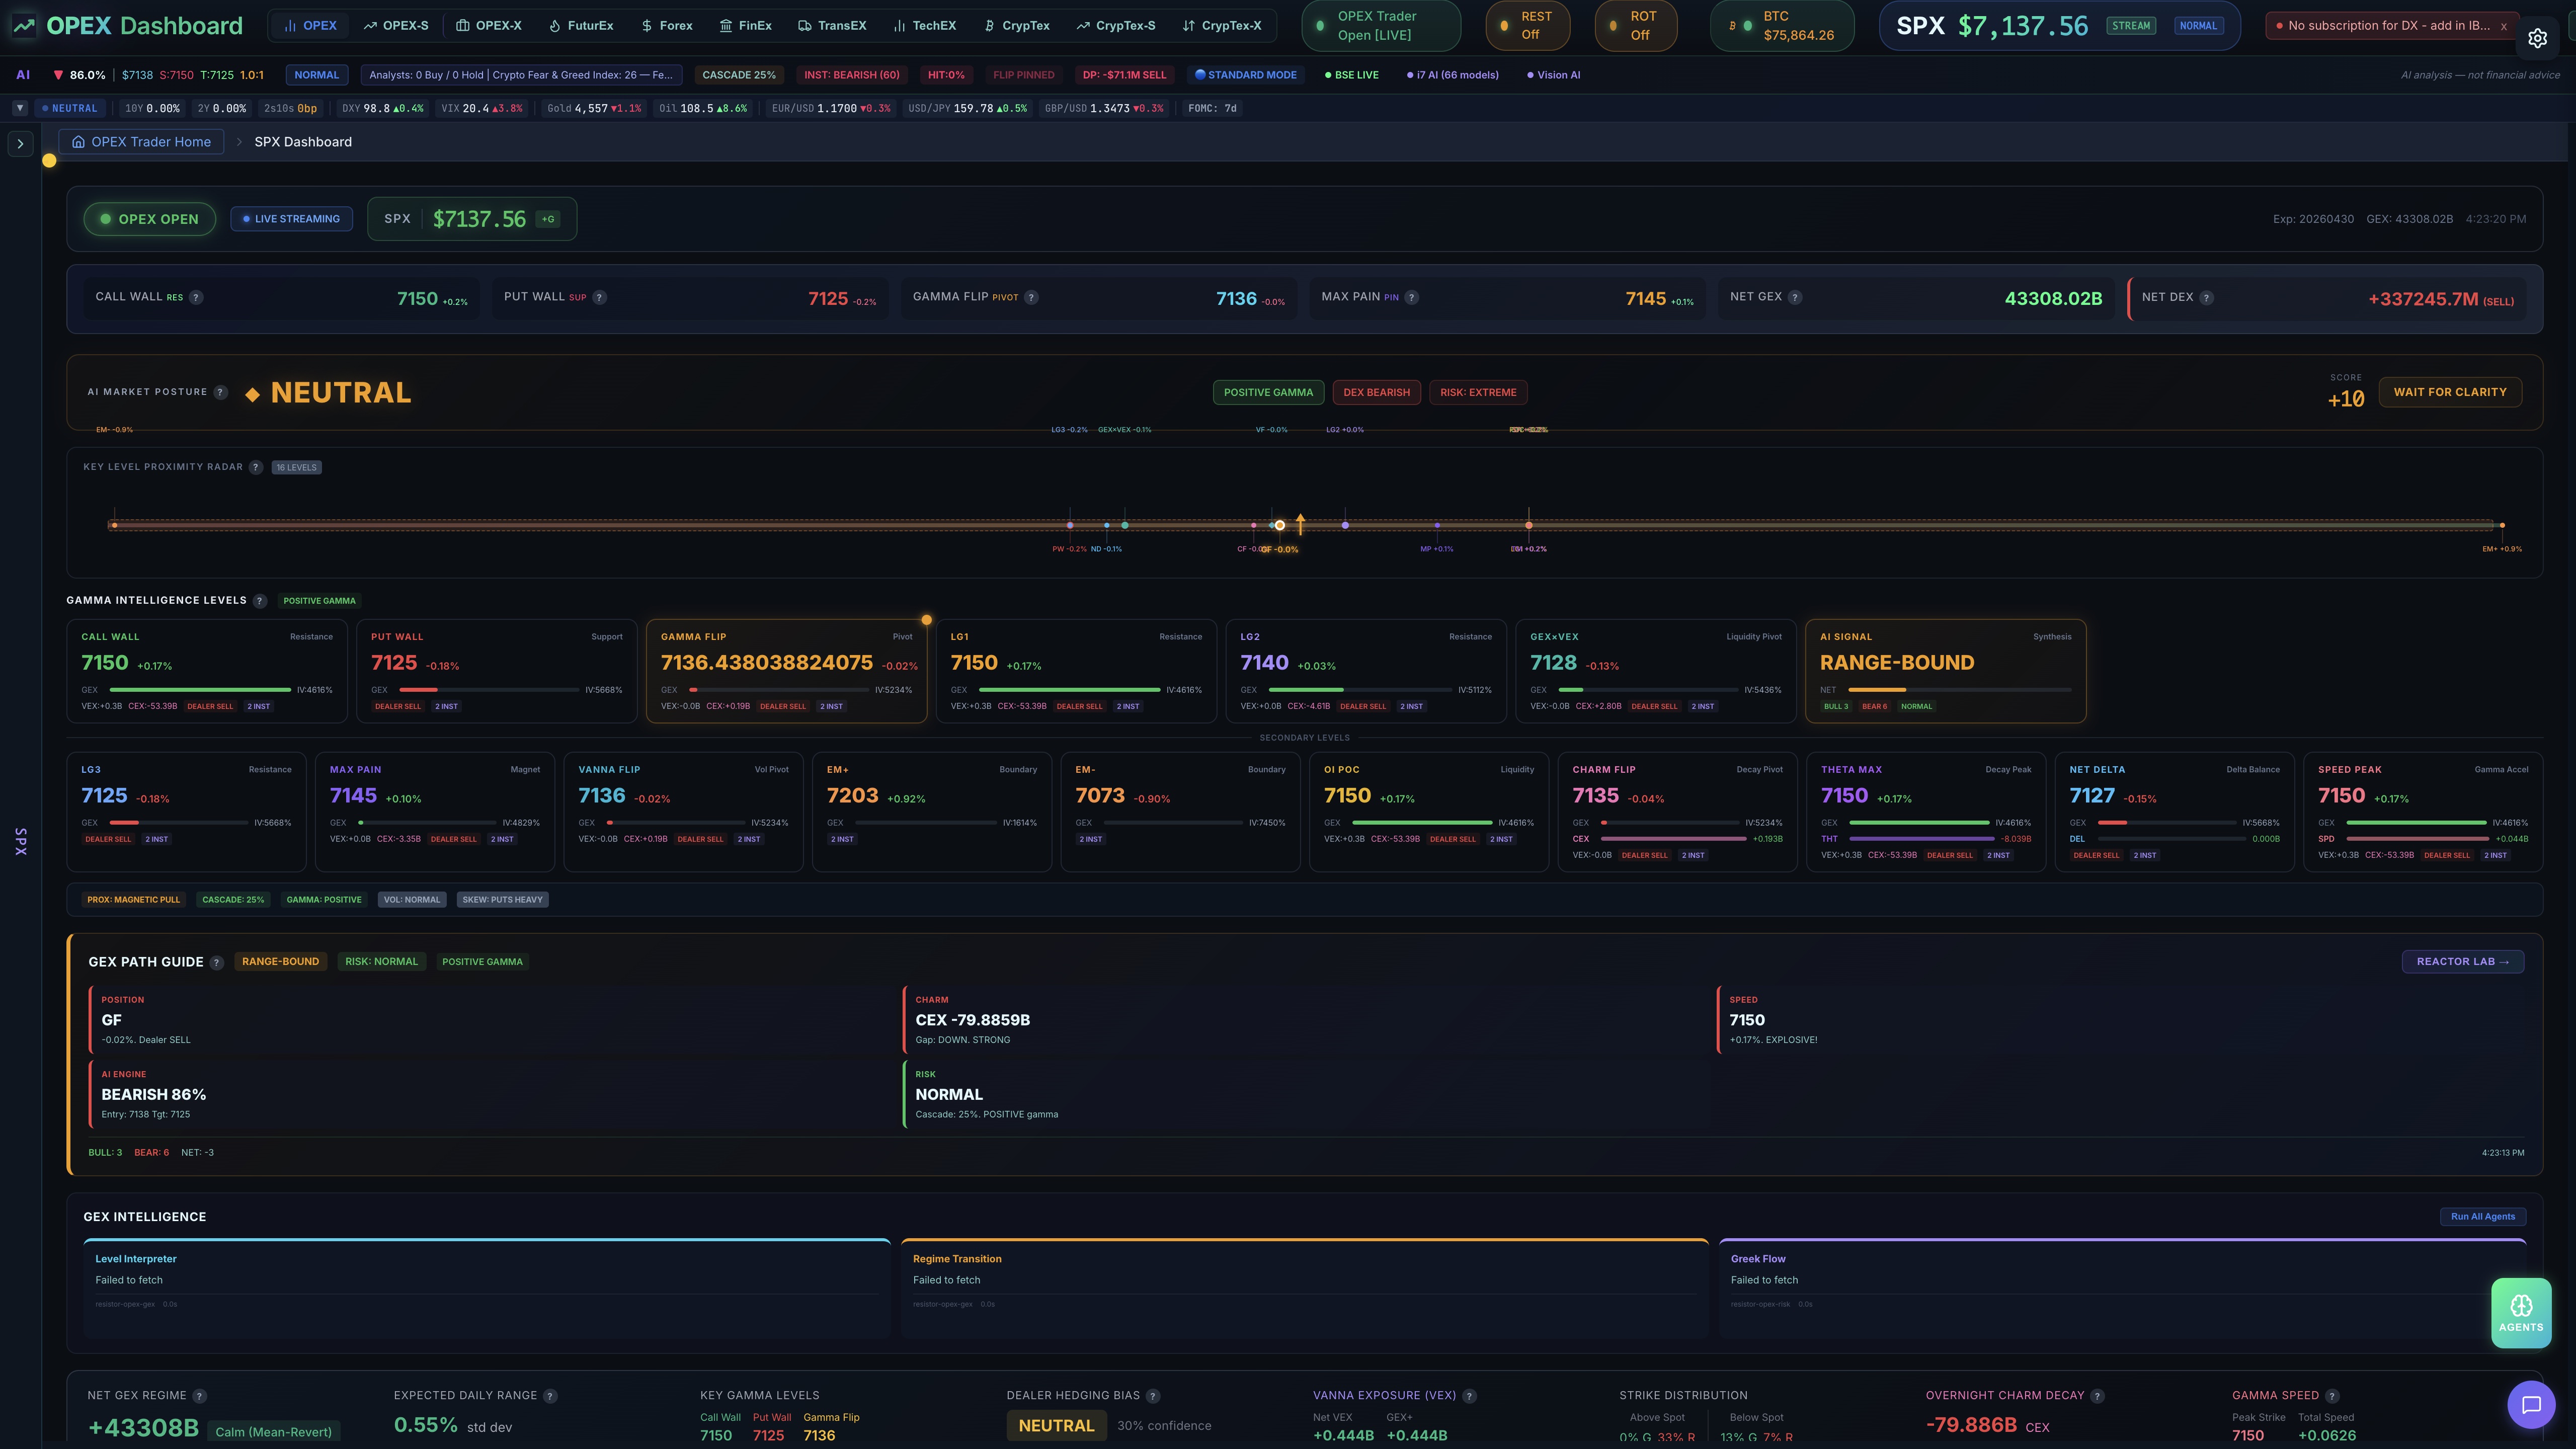2576x1449 pixels.
Task: Click the help icon beside Net DEX
Action: point(2206,297)
